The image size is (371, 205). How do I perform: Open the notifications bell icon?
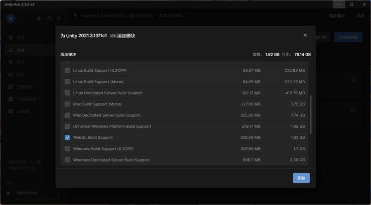point(39,19)
